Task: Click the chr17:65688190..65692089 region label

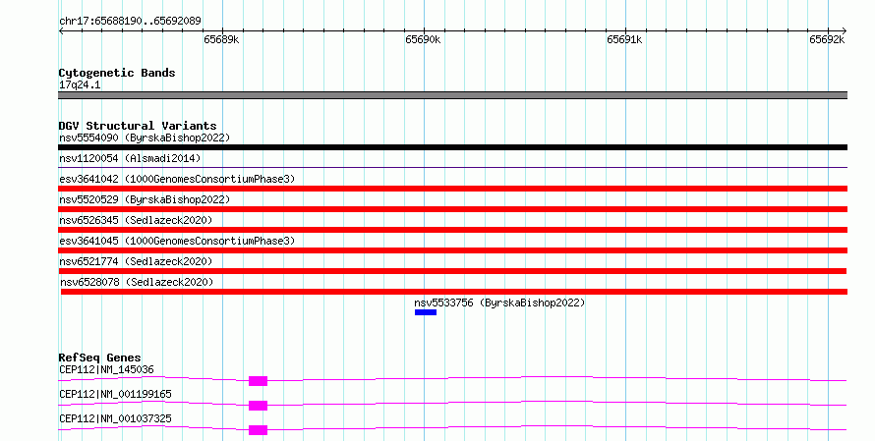Action: click(130, 22)
